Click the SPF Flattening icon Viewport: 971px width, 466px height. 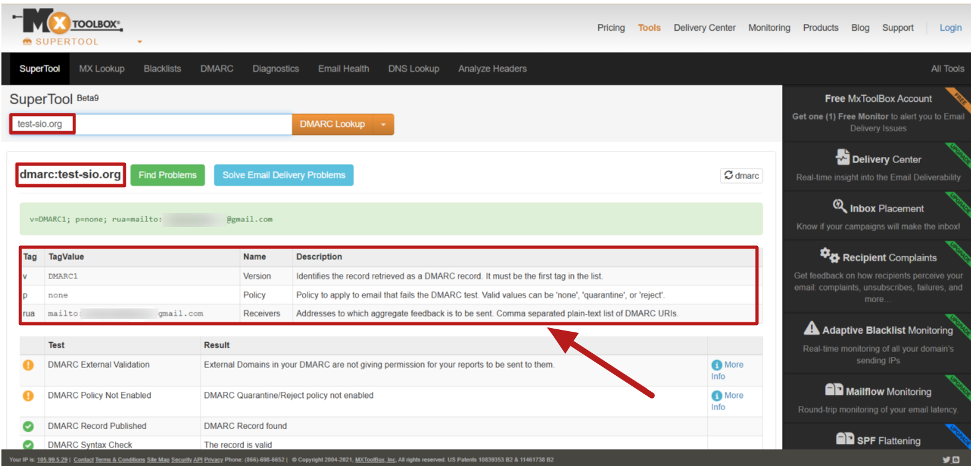tap(845, 438)
